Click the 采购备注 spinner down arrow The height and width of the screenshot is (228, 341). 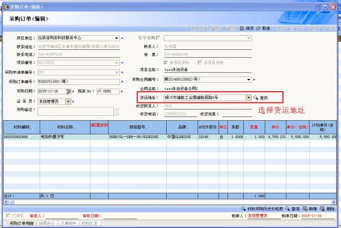116,113
